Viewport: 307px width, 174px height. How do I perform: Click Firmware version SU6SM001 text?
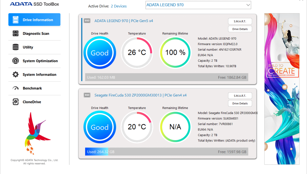218,118
